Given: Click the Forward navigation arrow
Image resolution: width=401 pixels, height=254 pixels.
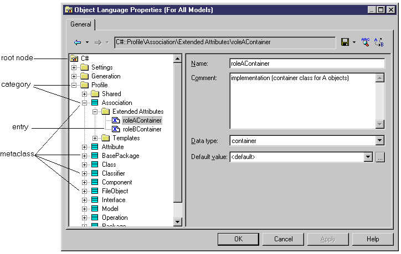Looking at the screenshot, I should point(98,43).
